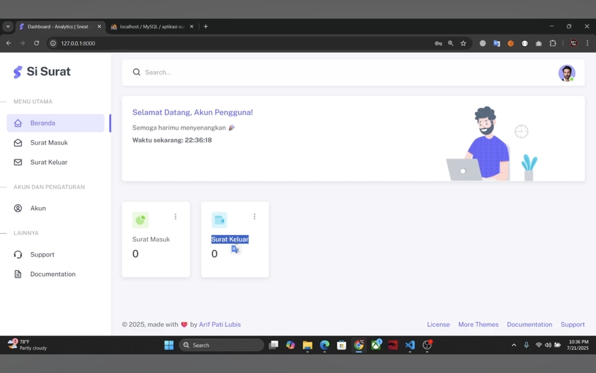596x373 pixels.
Task: Click the browser zoom magnifier icon
Action: (x=451, y=44)
